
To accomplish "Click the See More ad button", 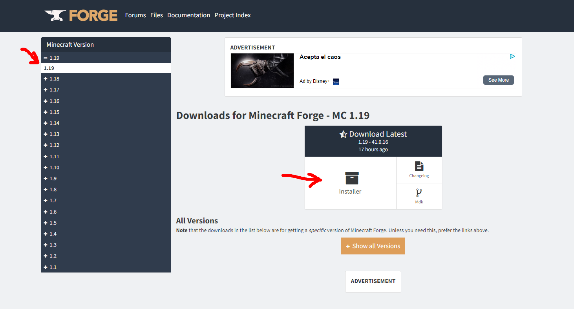I will (x=498, y=80).
